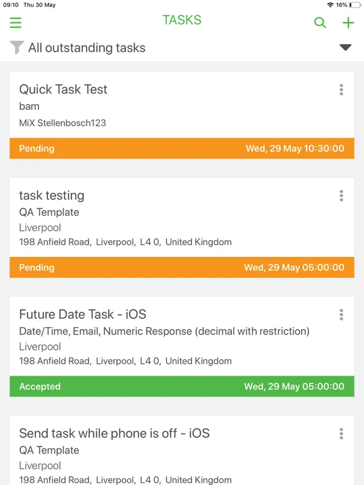
Task: Open more options for Future Date Task
Action: (341, 314)
